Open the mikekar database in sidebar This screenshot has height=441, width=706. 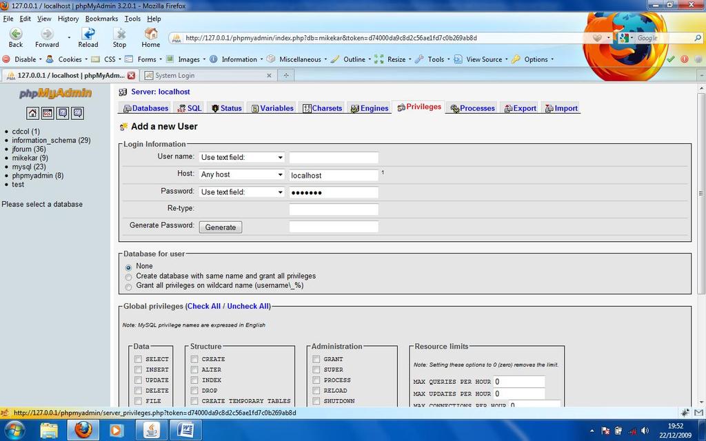tap(30, 158)
